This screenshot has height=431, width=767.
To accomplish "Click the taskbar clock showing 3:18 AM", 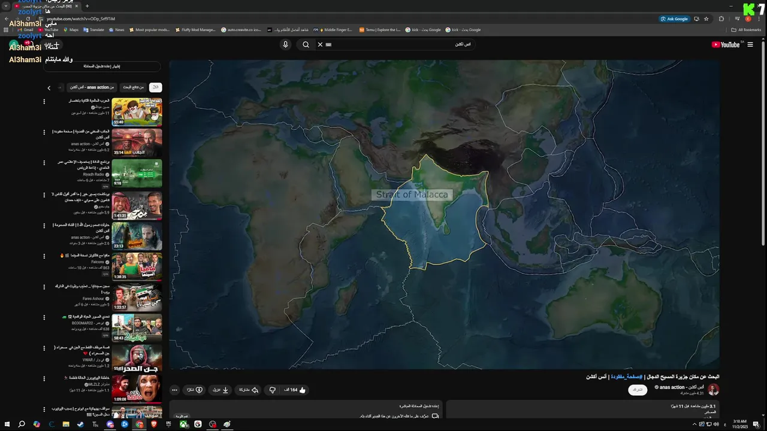I will tap(739, 424).
